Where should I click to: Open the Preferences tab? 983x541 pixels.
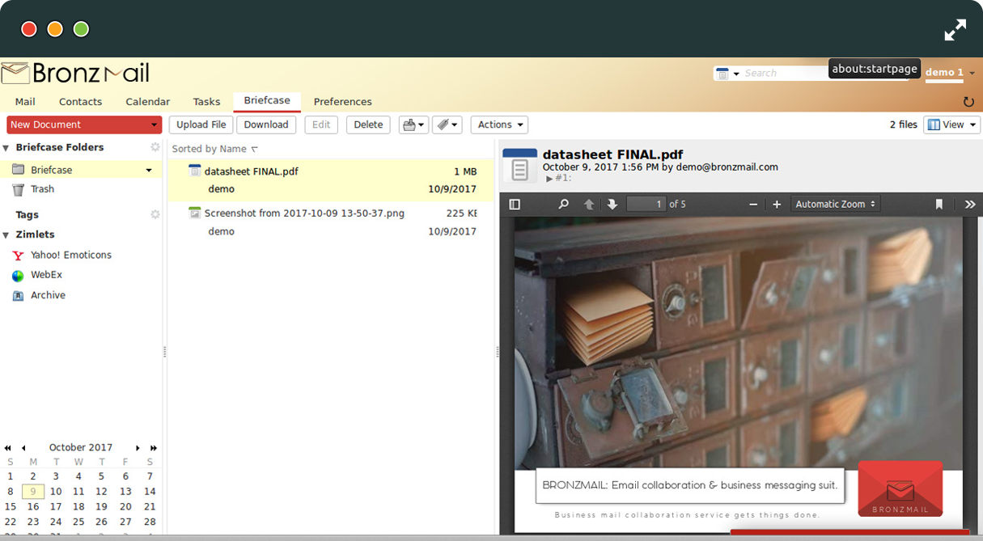tap(342, 102)
